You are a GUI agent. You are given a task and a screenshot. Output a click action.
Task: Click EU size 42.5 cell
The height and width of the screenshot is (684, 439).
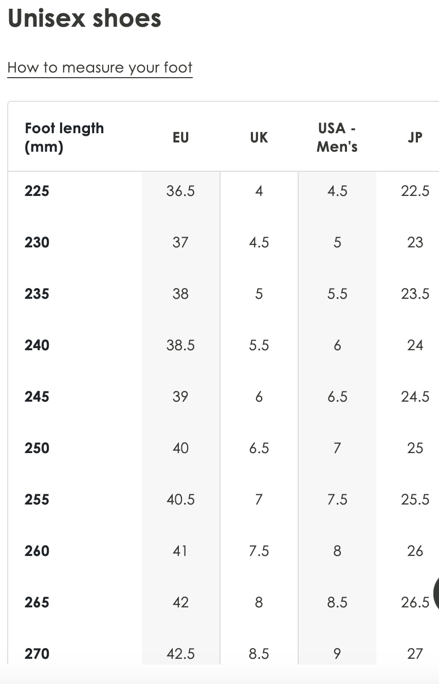(181, 654)
